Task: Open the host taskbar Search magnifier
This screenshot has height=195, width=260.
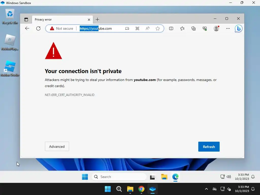Action: click(119, 189)
